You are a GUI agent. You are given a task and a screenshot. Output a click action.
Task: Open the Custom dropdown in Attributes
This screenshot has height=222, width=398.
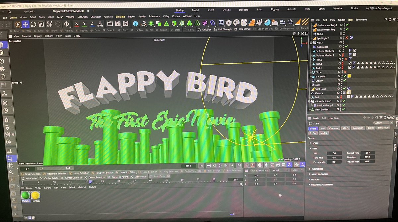click(383, 122)
